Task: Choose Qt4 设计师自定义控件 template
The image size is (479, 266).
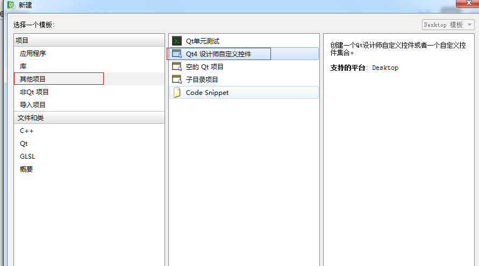Action: pyautogui.click(x=244, y=54)
